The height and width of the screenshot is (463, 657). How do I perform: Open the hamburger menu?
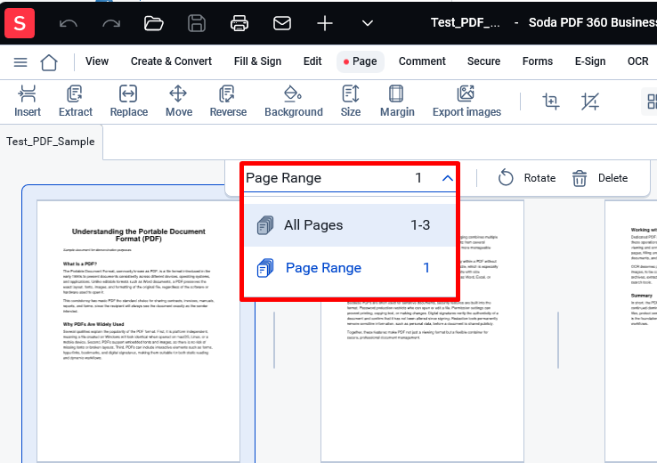point(20,62)
